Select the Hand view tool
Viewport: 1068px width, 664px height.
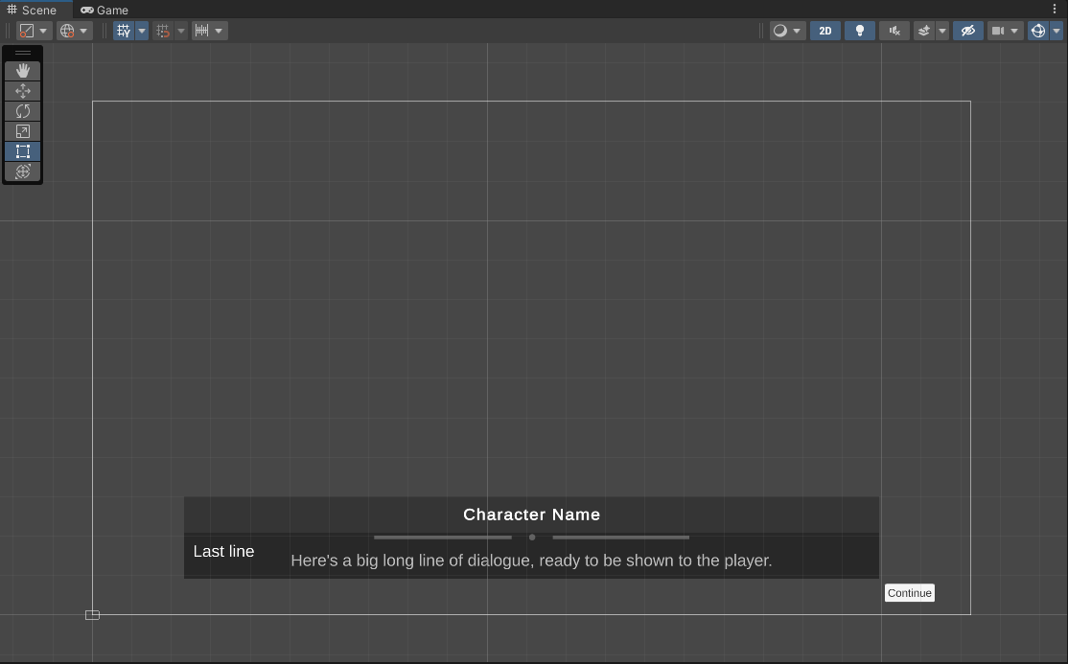pos(23,71)
